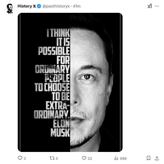Open the History X display name
Image resolution: width=164 pixels, height=164 pixels.
tap(27, 6)
